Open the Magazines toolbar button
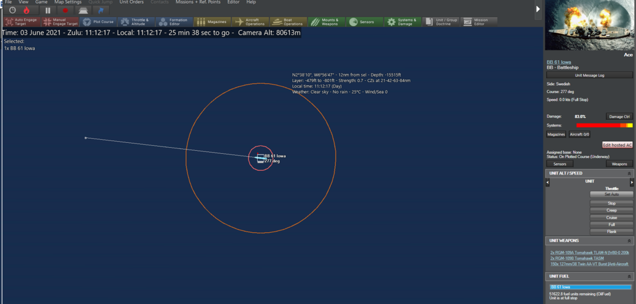Viewport: 636px width, 304px height. pyautogui.click(x=212, y=22)
